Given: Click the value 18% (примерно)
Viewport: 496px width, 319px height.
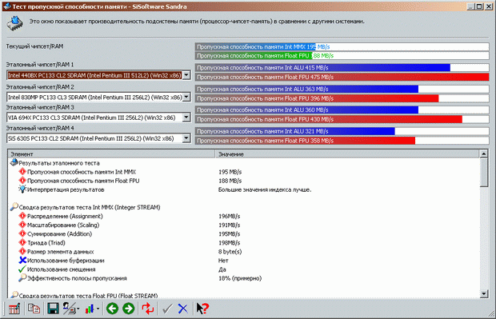Looking at the screenshot, I should click(x=240, y=278).
